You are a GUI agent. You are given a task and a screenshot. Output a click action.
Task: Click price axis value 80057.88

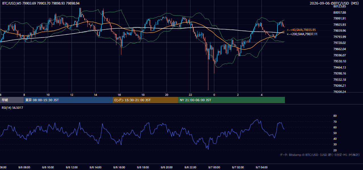click(339, 12)
